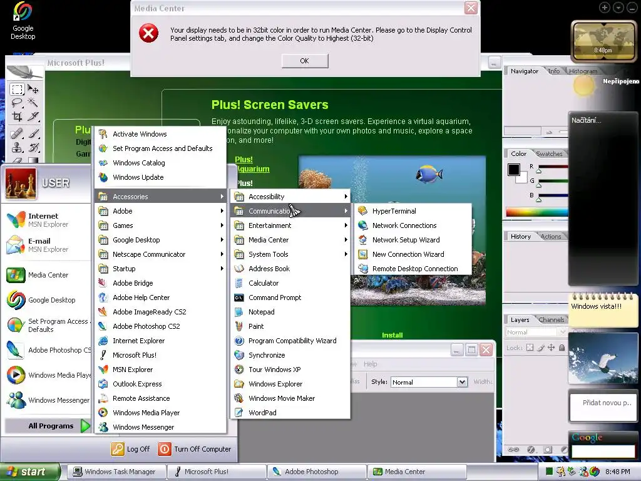641x481 pixels.
Task: Expand Netscape Communicator folder
Action: click(161, 254)
